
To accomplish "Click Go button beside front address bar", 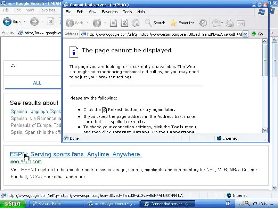I will click(257, 34).
